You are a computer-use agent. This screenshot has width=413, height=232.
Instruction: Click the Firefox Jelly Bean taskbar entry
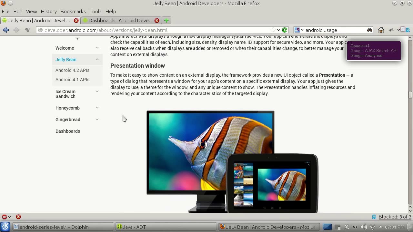coord(269,227)
